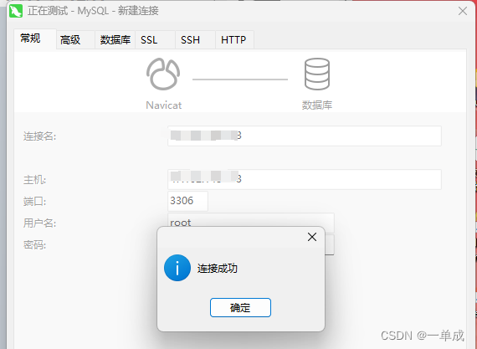The height and width of the screenshot is (349, 477).
Task: Click the 连接名 label
Action: tap(39, 136)
